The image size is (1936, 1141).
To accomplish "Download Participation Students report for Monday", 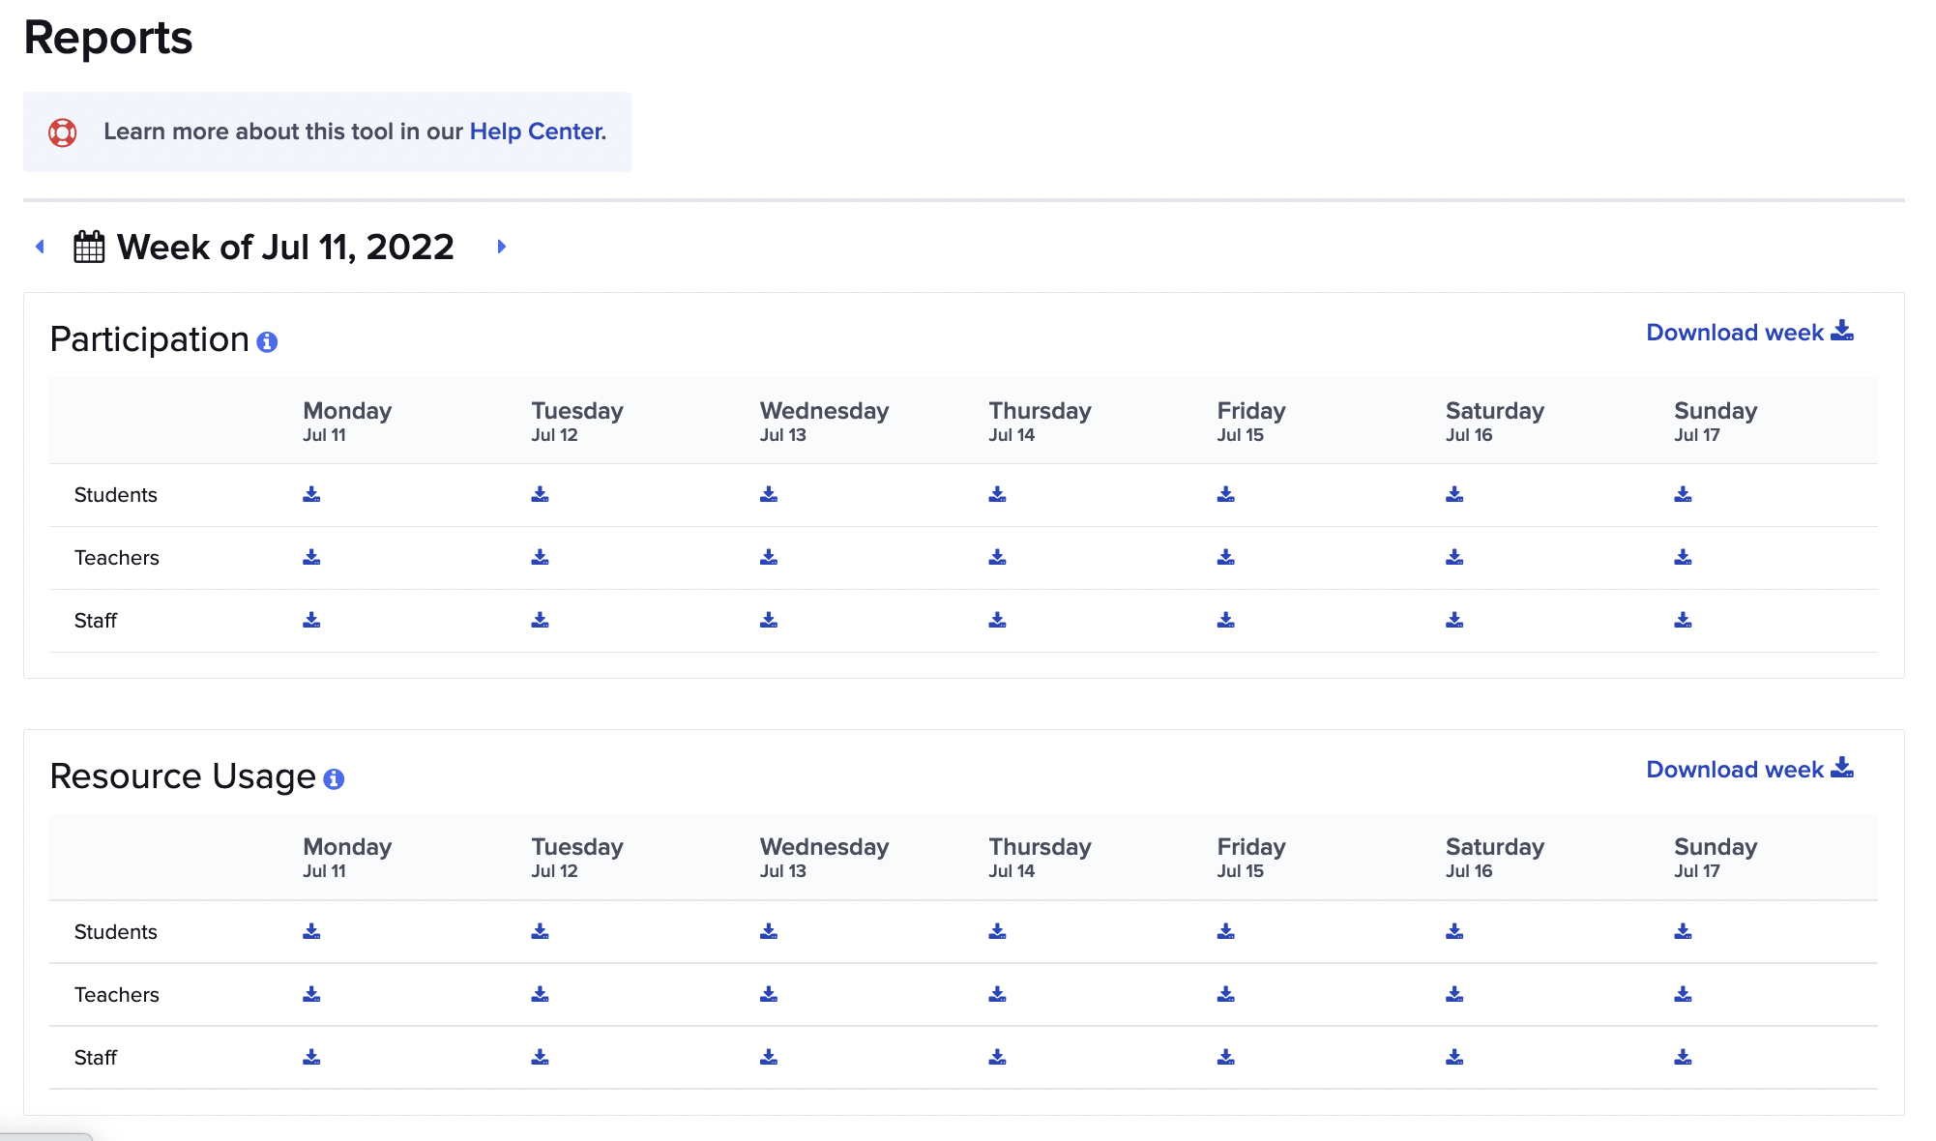I will 311,494.
